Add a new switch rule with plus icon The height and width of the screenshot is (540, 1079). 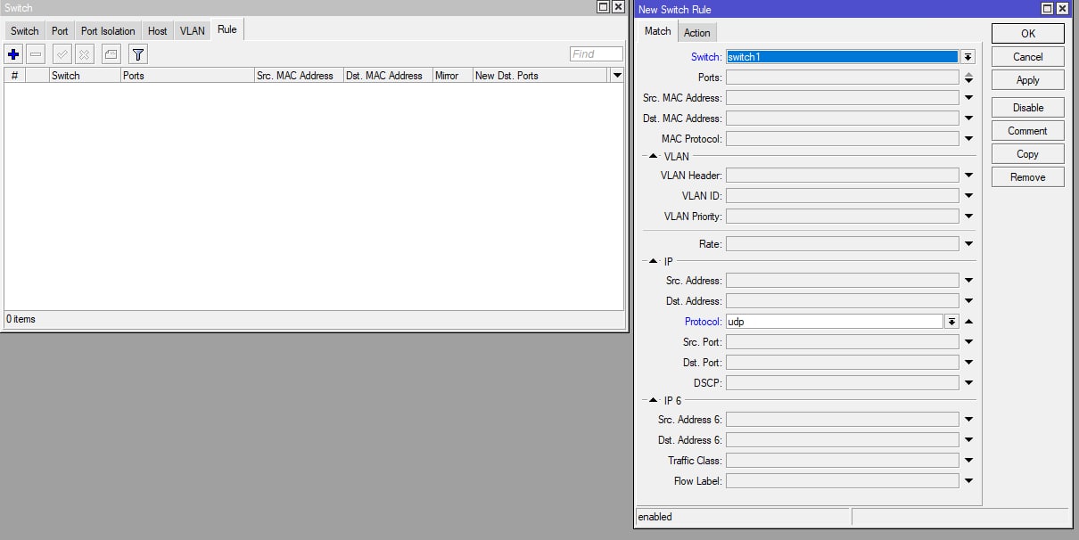click(x=13, y=54)
